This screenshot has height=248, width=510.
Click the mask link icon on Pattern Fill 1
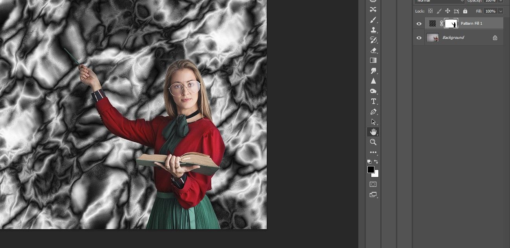pos(441,24)
